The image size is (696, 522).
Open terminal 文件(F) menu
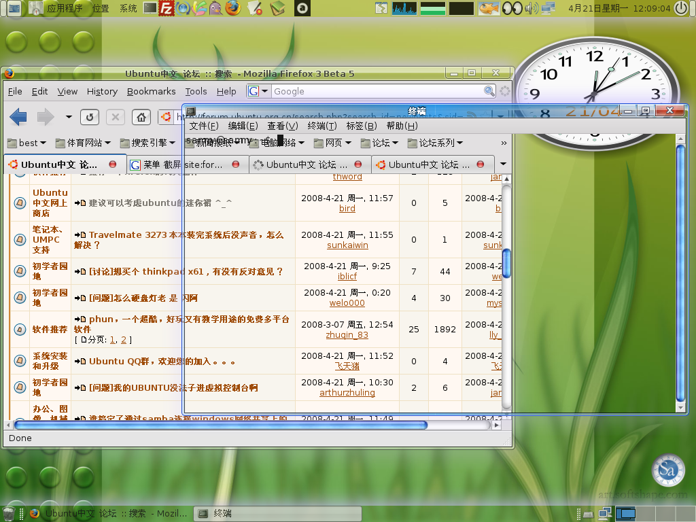[x=204, y=126]
